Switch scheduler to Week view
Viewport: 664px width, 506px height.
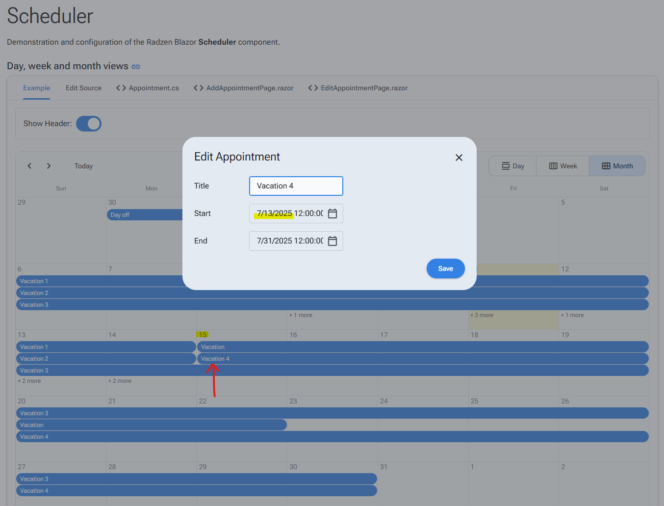[x=563, y=166]
